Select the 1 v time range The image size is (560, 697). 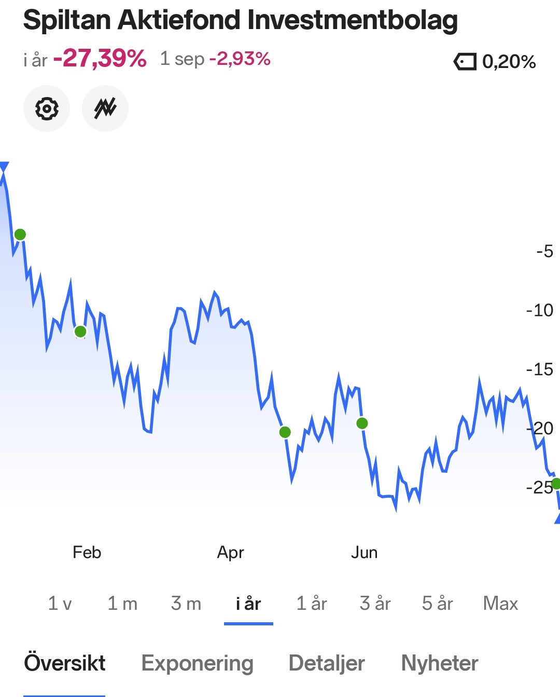pos(60,604)
